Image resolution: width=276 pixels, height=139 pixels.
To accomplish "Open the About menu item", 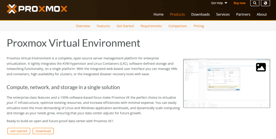I will [x=262, y=14].
